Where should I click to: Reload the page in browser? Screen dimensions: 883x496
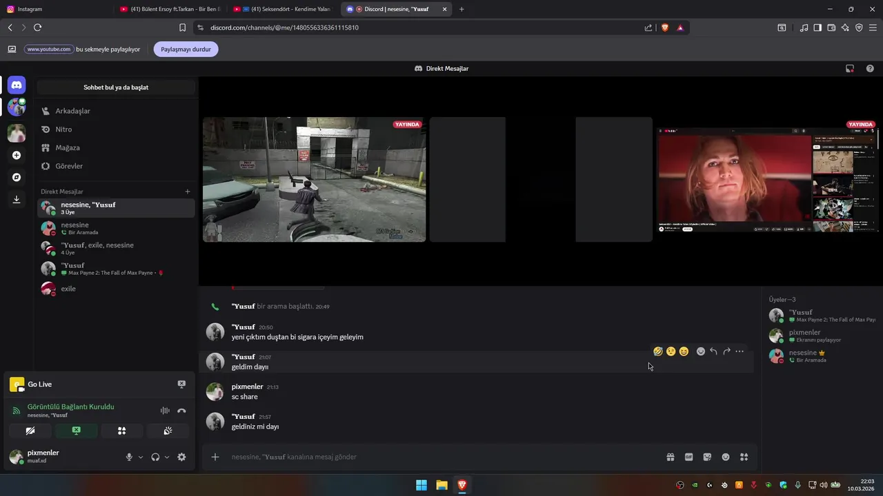(37, 28)
